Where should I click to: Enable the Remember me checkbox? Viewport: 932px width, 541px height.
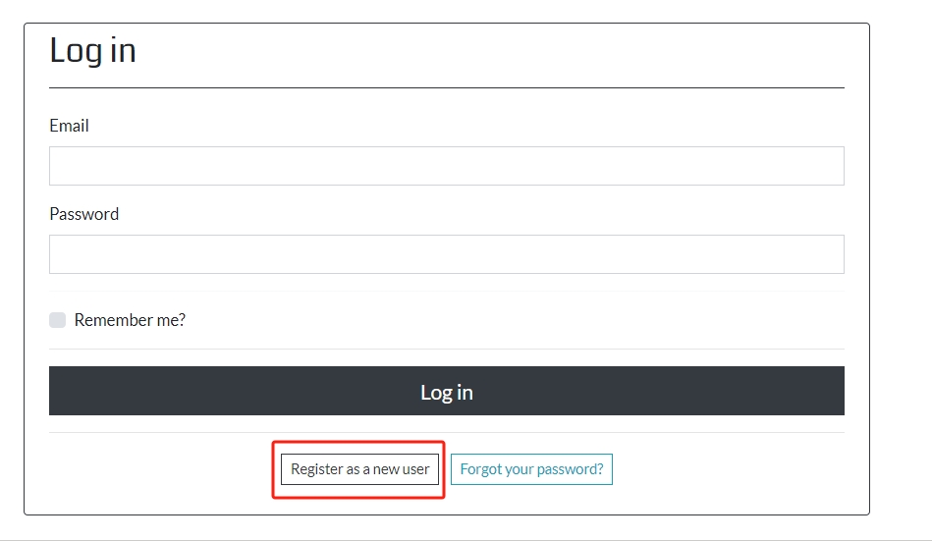coord(58,320)
